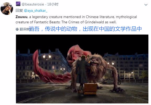
Task: Open the @beauterosie handle link
Action: coord(33,4)
